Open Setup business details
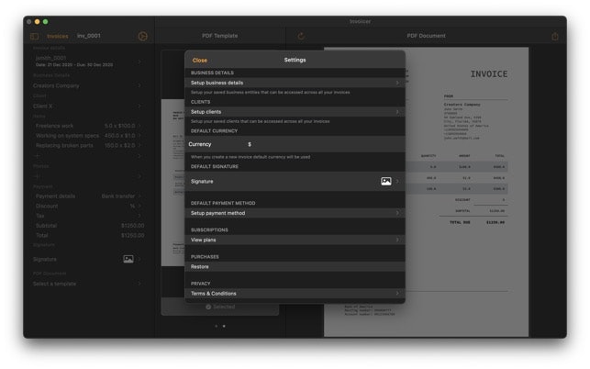This screenshot has width=590, height=369. [x=295, y=83]
